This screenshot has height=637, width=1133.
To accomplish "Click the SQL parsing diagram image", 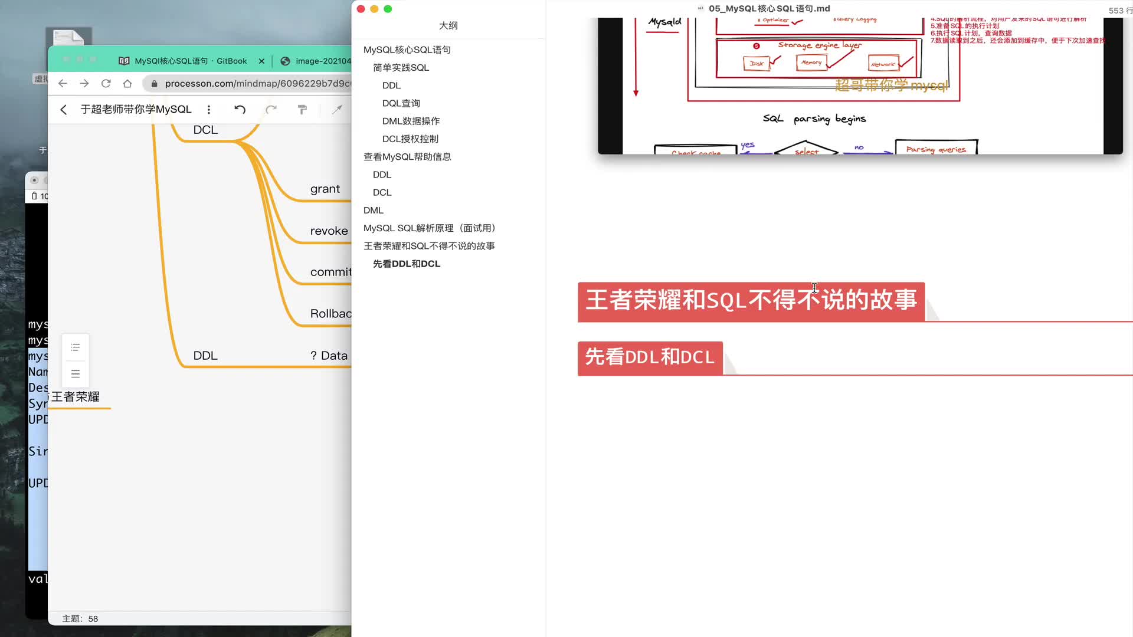I will point(860,86).
